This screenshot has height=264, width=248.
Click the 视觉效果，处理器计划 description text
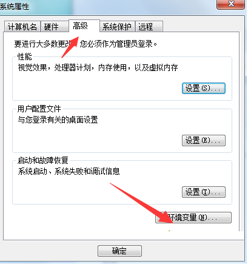[x=98, y=67]
